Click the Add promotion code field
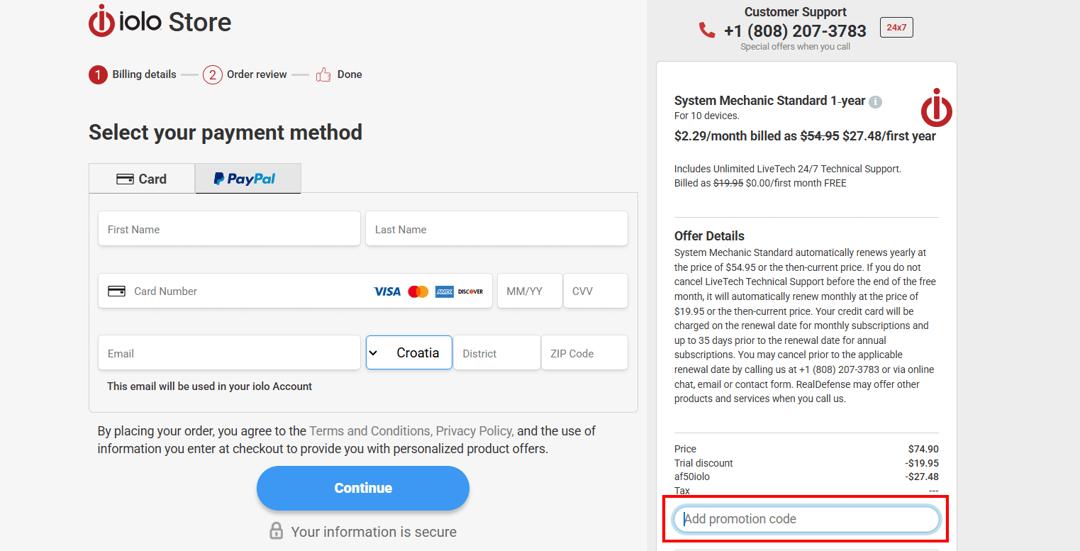1080x551 pixels. (x=806, y=519)
